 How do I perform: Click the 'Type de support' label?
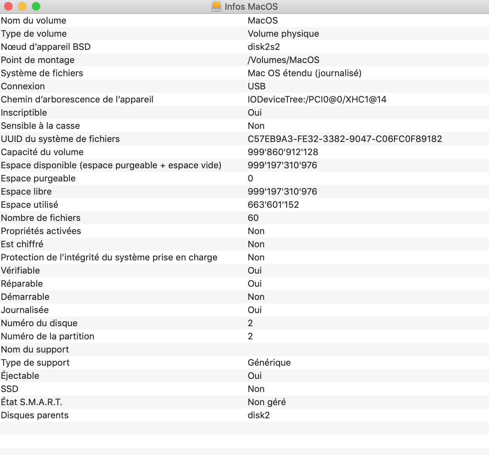tap(35, 363)
